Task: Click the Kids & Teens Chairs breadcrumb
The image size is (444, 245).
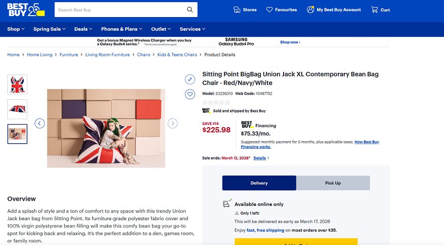Action: point(177,55)
